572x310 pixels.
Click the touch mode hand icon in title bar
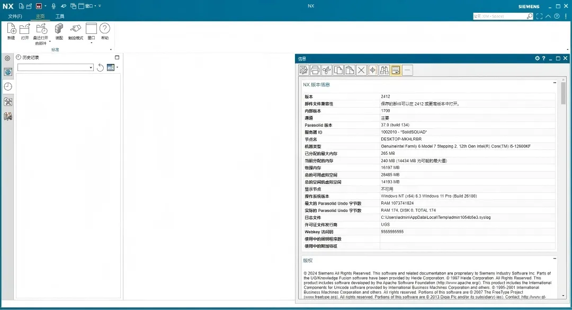coord(64,6)
